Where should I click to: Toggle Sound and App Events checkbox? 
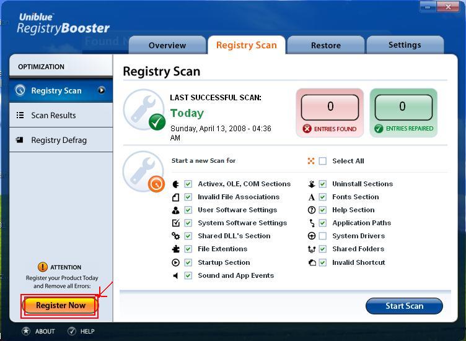[x=188, y=275]
